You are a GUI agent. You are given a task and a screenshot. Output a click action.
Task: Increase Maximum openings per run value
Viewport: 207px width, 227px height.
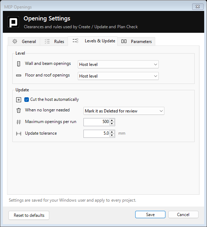tap(112, 120)
